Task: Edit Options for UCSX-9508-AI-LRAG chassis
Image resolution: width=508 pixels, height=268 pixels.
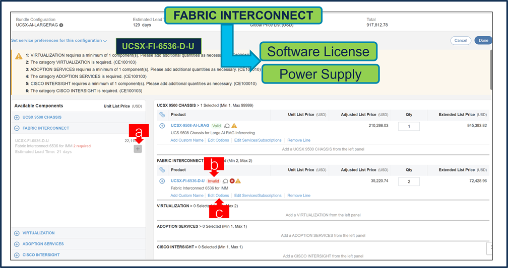Action: tap(218, 140)
